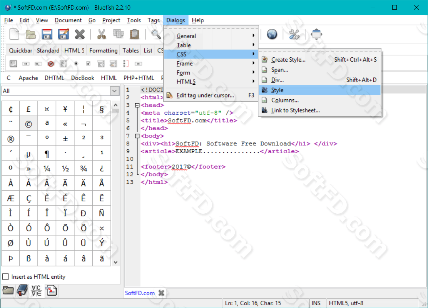
Task: Expand the Form submenu
Action: [211, 73]
